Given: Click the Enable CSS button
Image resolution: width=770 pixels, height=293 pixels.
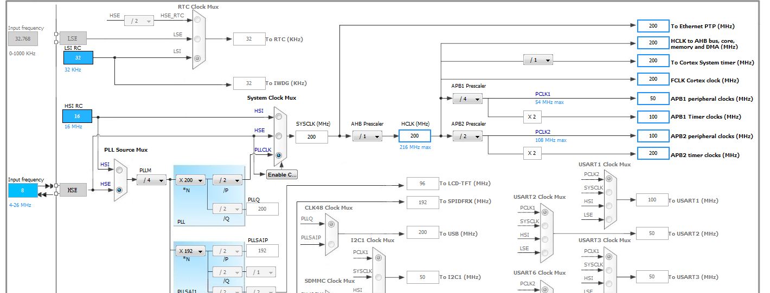Looking at the screenshot, I should coord(282,174).
